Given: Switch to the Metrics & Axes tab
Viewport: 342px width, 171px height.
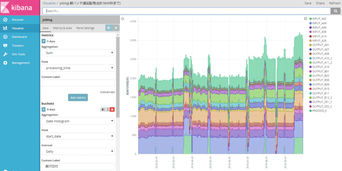Looking at the screenshot, I should [63, 28].
